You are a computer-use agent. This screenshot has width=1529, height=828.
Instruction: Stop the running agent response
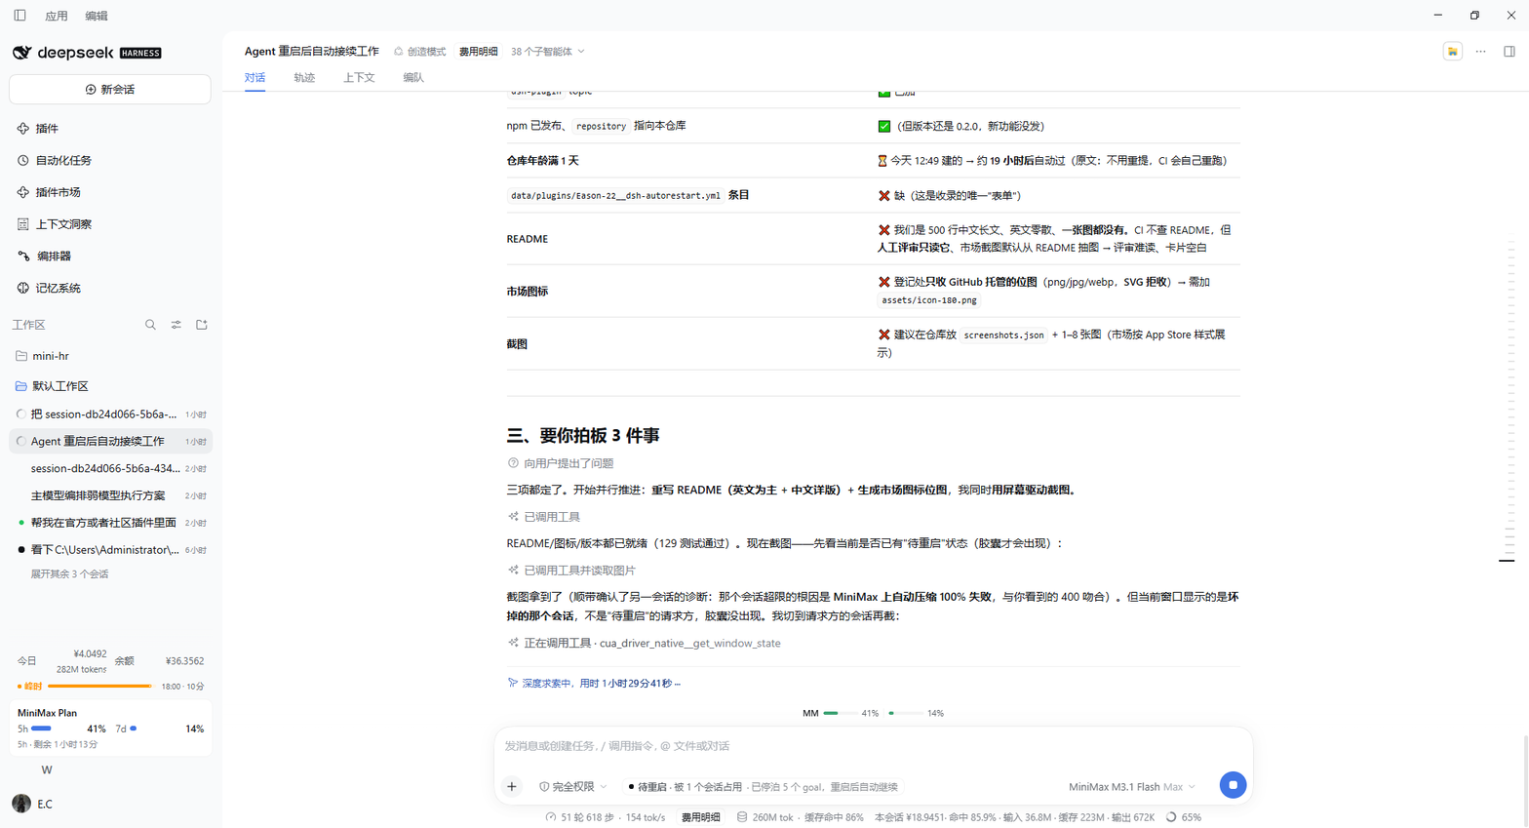click(x=1233, y=785)
